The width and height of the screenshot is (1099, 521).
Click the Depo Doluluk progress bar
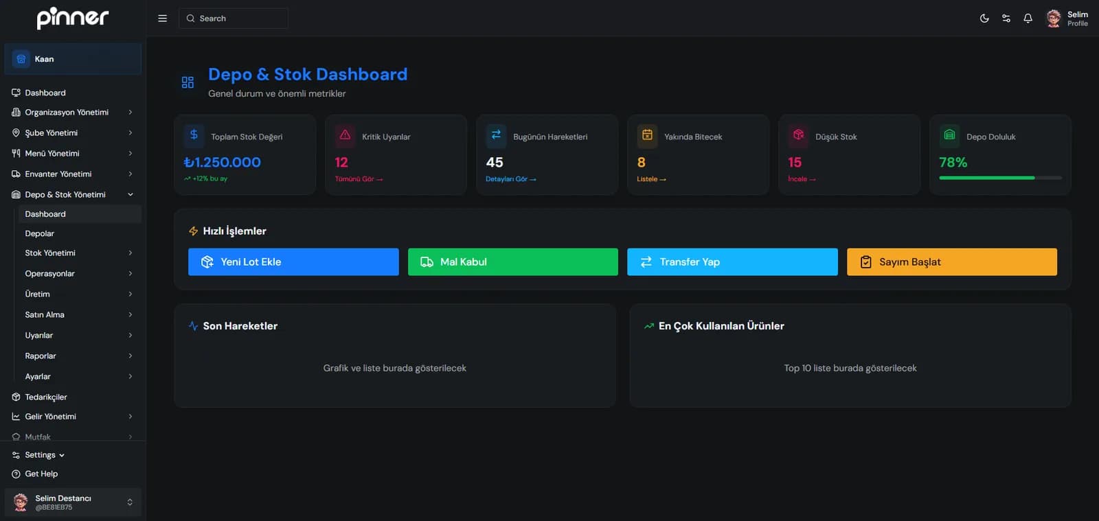999,178
